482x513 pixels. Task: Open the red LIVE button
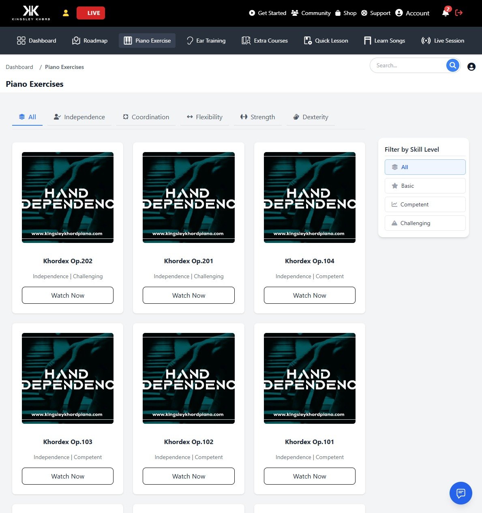(91, 13)
